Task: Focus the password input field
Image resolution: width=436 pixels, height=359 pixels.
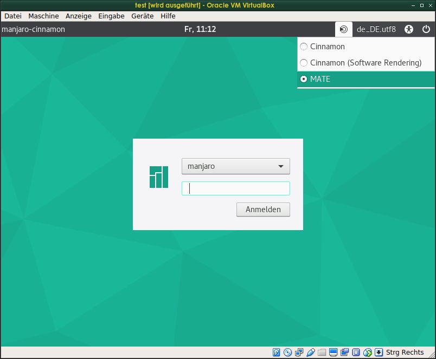Action: tap(235, 188)
